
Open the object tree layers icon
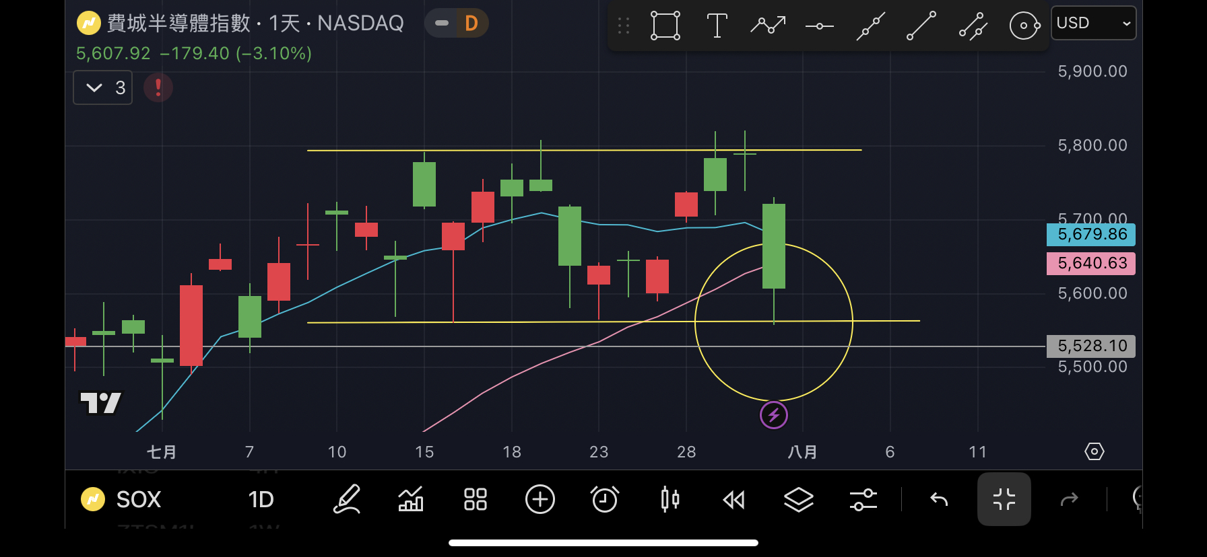[x=798, y=500]
